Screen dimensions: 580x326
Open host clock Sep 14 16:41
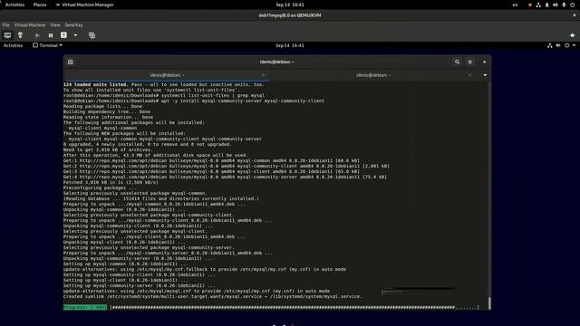point(290,5)
